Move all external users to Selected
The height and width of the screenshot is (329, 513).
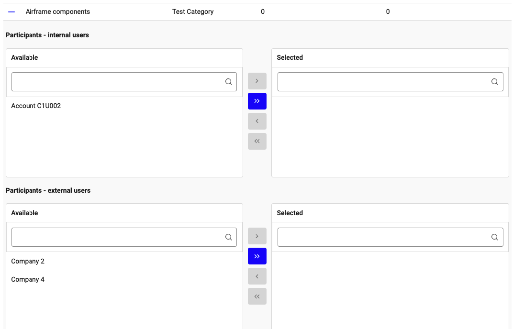[257, 256]
